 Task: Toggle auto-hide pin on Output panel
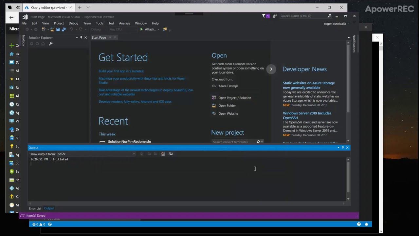pos(343,147)
